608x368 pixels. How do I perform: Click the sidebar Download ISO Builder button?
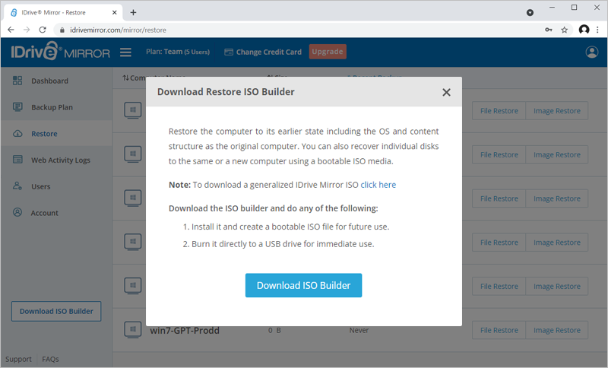tap(56, 312)
